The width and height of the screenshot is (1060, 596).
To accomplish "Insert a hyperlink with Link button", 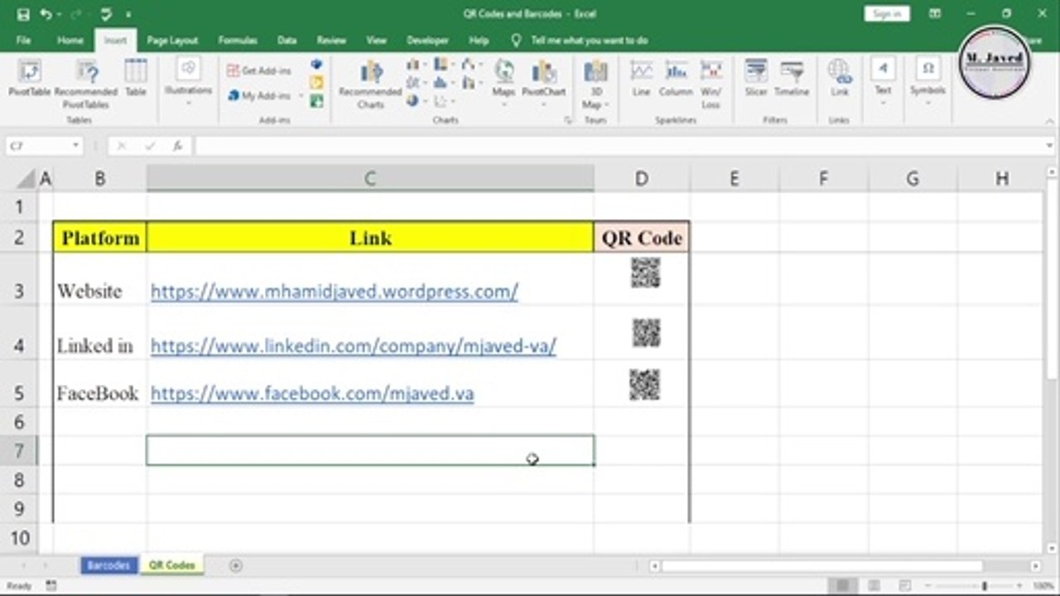I will (840, 79).
